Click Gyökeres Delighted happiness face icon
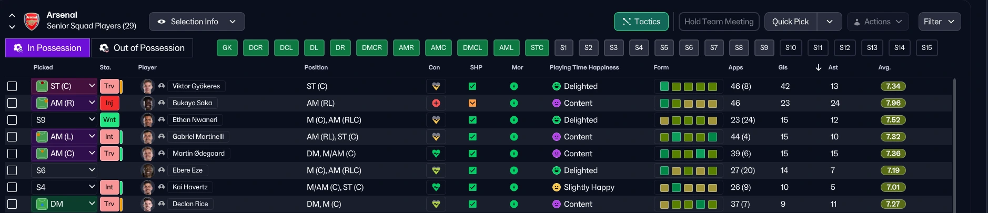The height and width of the screenshot is (213, 988). pos(556,86)
